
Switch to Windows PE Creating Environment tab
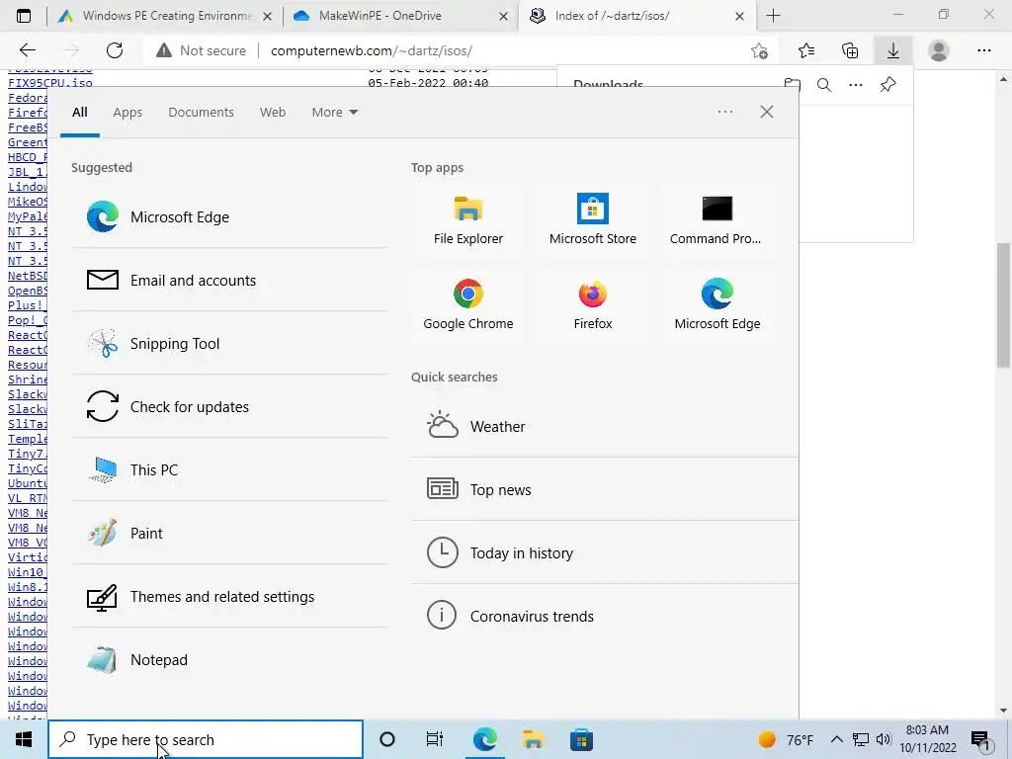pos(165,16)
